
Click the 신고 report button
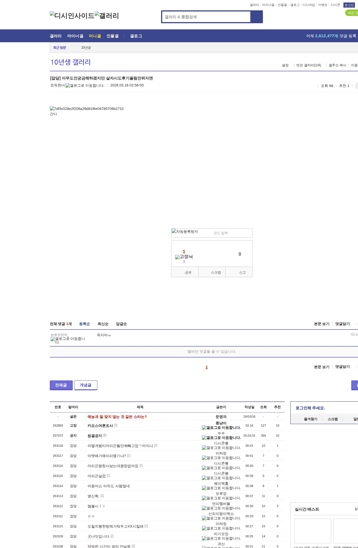point(242,272)
